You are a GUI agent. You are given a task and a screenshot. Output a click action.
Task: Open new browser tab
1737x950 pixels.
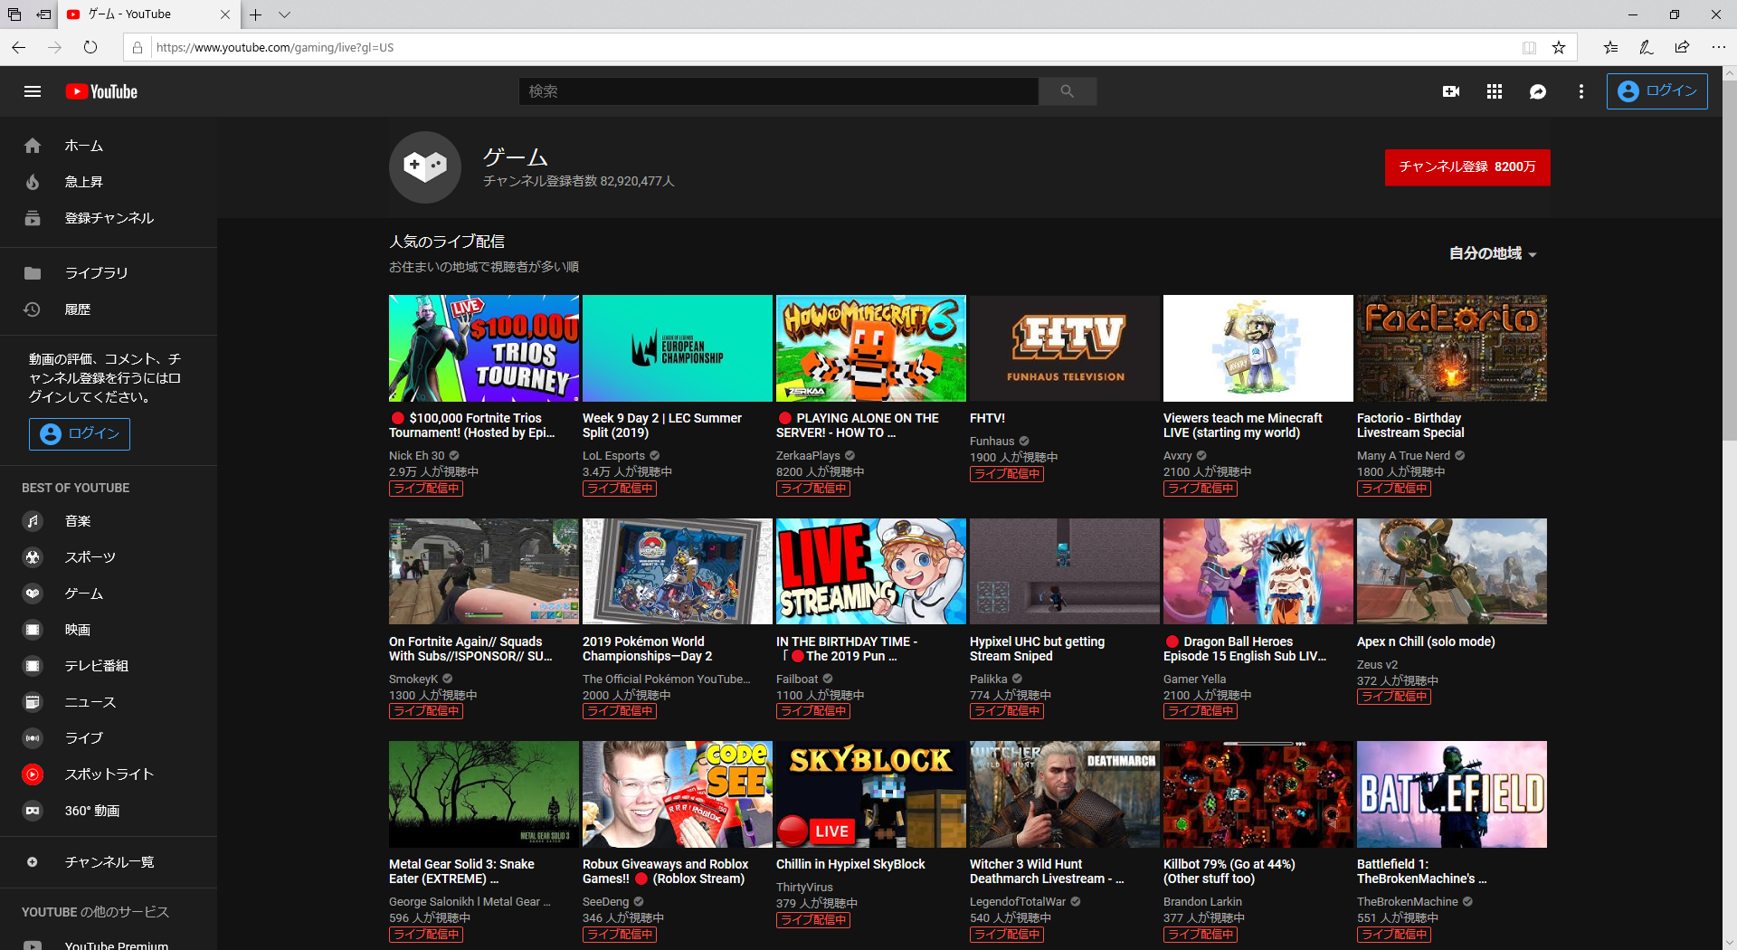tap(256, 14)
